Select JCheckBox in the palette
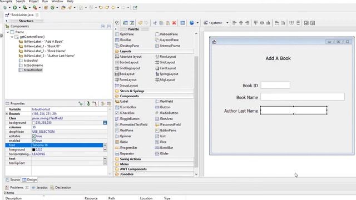The height and width of the screenshot is (200, 356). pos(125,113)
